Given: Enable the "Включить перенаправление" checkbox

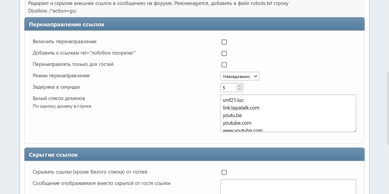Looking at the screenshot, I should pyautogui.click(x=224, y=42).
